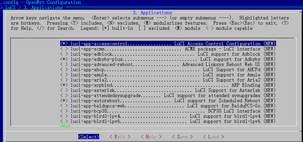Toggle the luci-app-acme selection marker
This screenshot has width=303, height=142.
64,49
